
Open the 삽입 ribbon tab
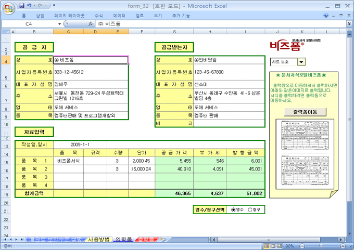[40, 16]
